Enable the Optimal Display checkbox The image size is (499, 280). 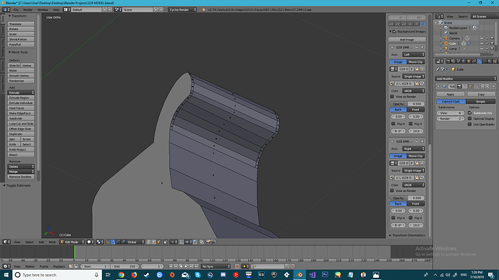point(470,118)
